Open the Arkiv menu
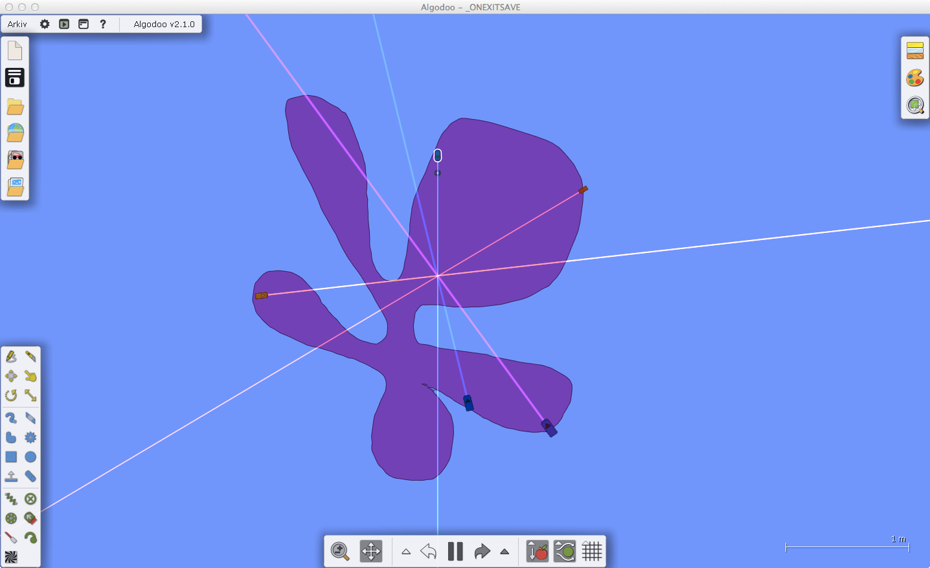The height and width of the screenshot is (568, 930). pos(17,24)
